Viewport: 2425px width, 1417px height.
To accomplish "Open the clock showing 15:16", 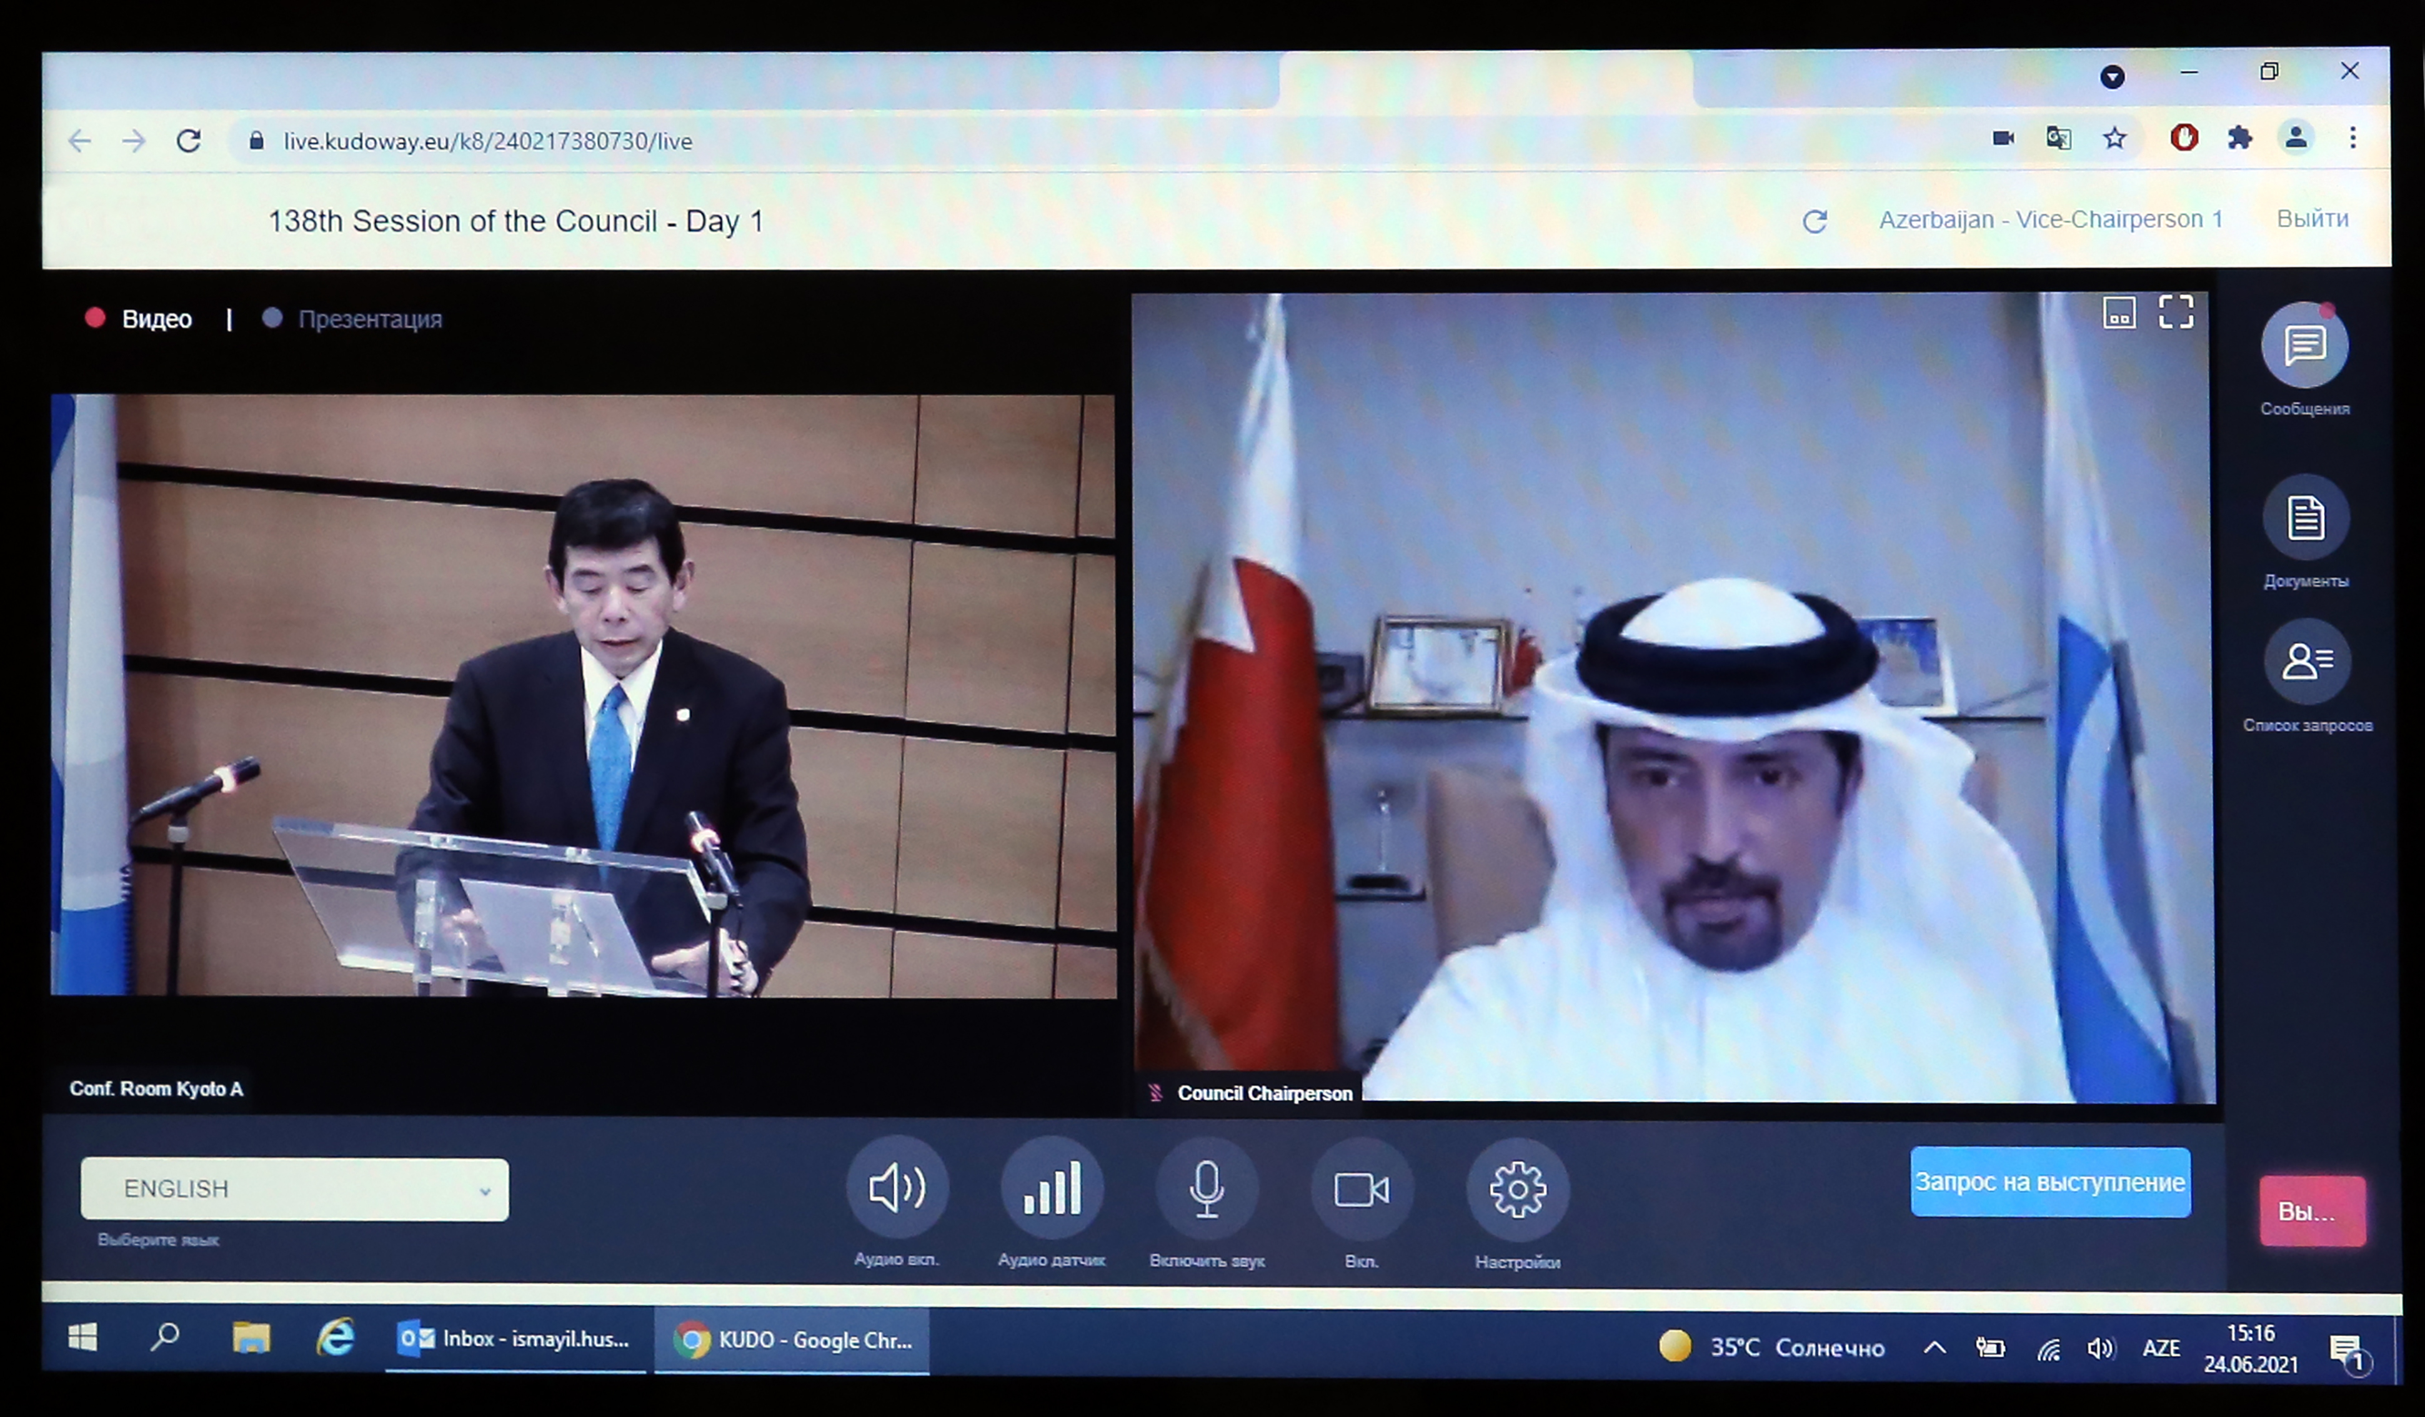I will click(x=2251, y=1348).
